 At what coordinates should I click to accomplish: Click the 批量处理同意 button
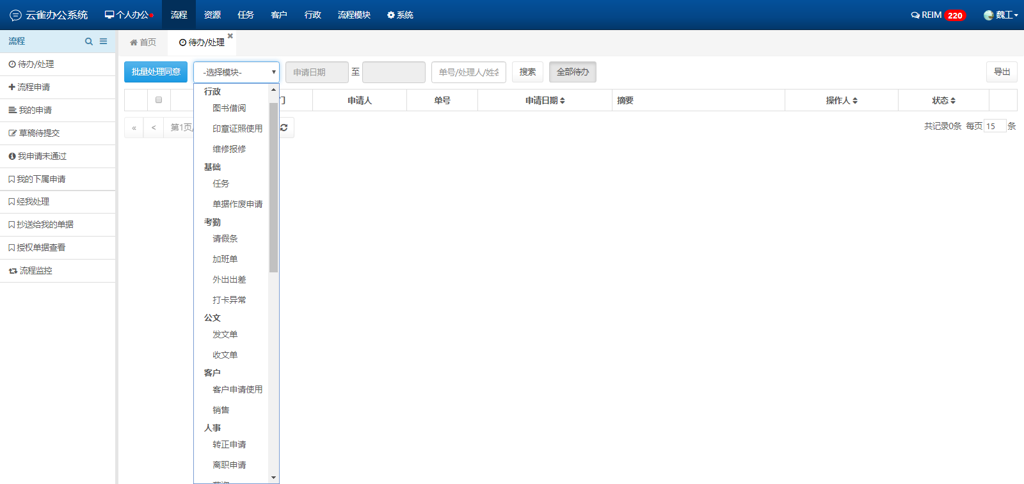(156, 72)
